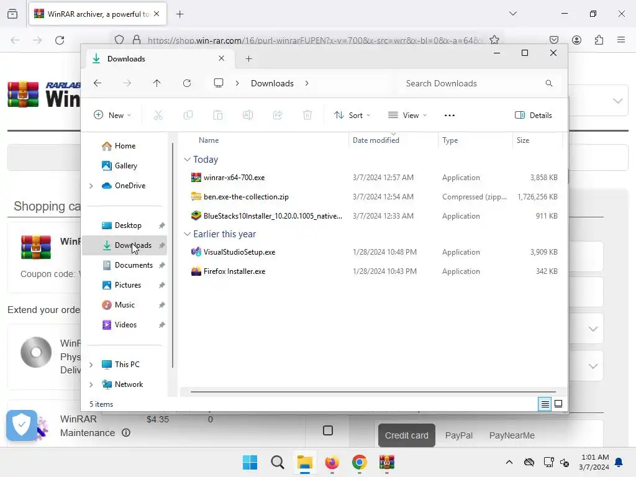The image size is (636, 477).
Task: Open taskbar Search
Action: (278, 462)
